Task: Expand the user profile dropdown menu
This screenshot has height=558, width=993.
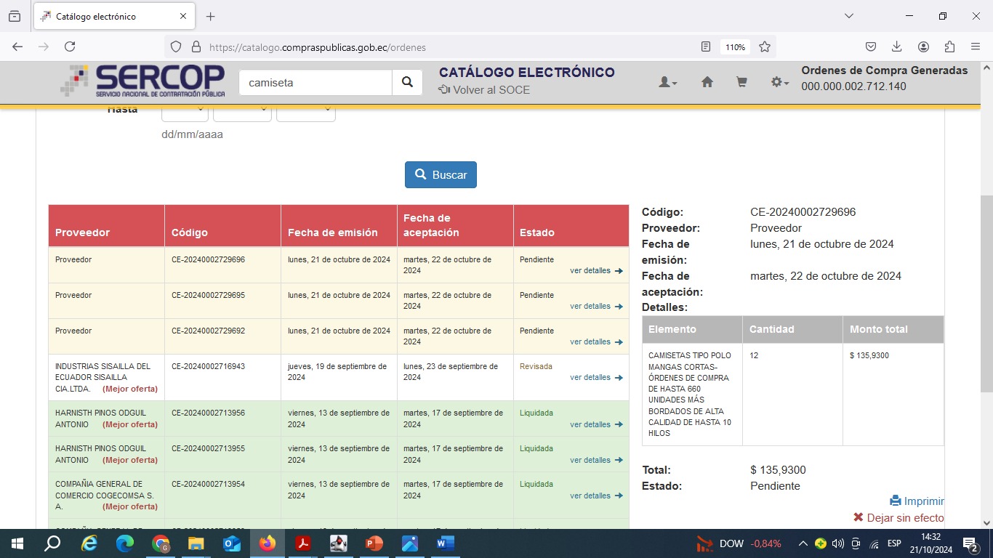Action: click(667, 83)
